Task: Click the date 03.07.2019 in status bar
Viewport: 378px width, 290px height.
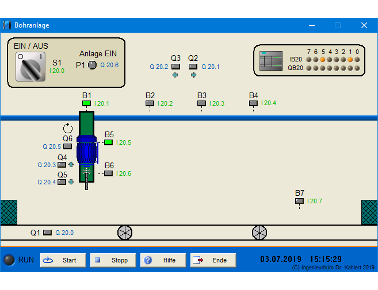Action: pyautogui.click(x=281, y=259)
